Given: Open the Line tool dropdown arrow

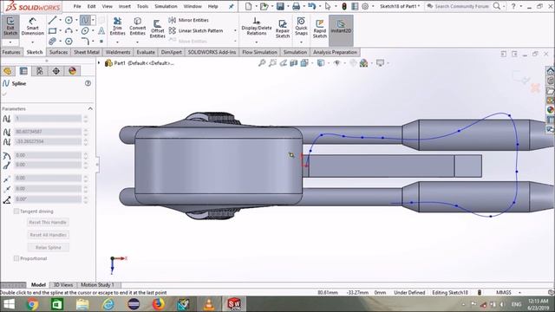Looking at the screenshot, I should (60, 20).
